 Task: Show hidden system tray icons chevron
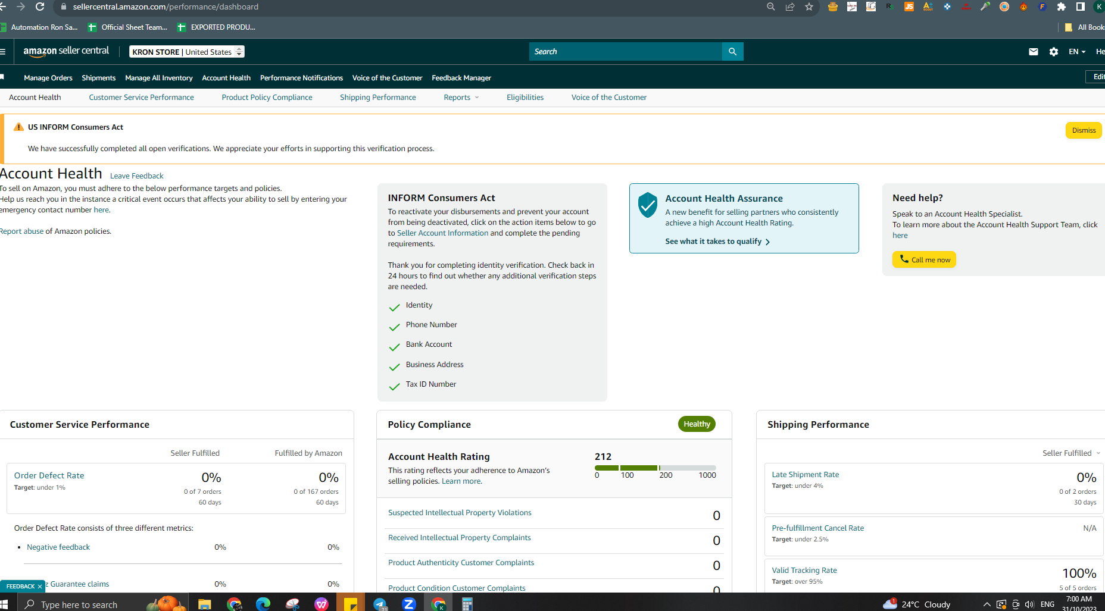click(987, 604)
